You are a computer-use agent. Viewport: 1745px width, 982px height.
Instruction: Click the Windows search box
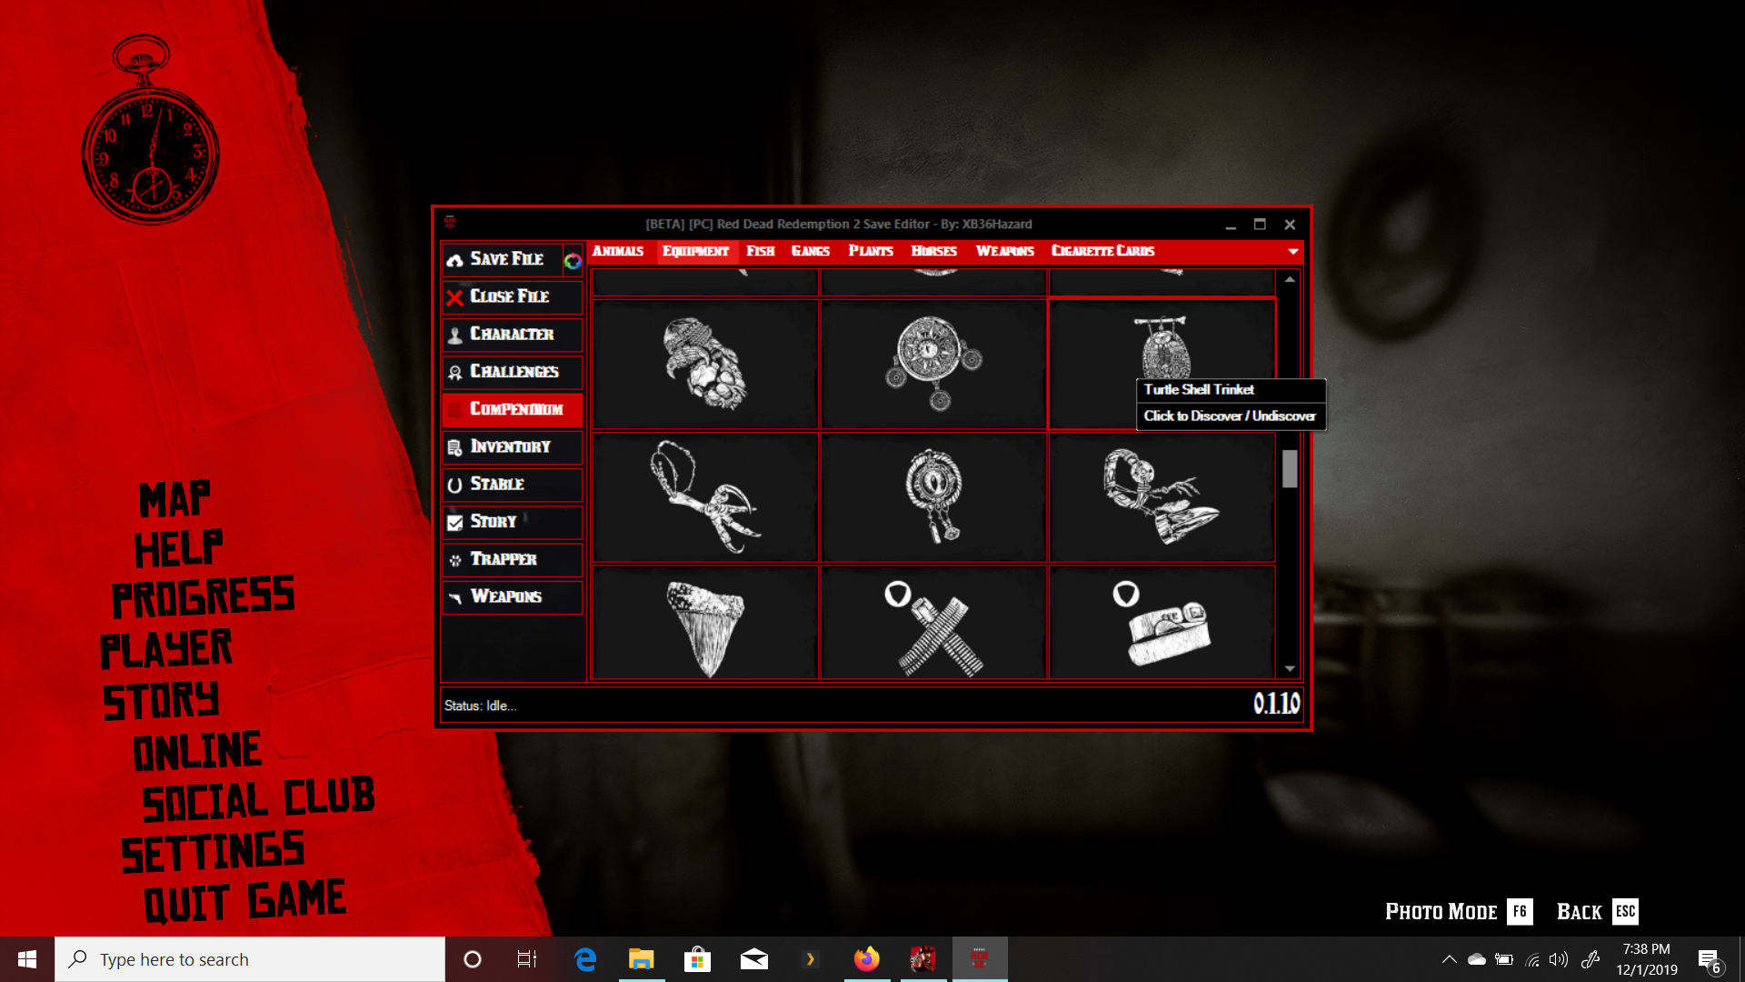pyautogui.click(x=250, y=959)
